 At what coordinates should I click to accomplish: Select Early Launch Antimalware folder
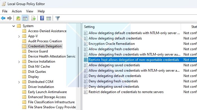(x=47, y=92)
